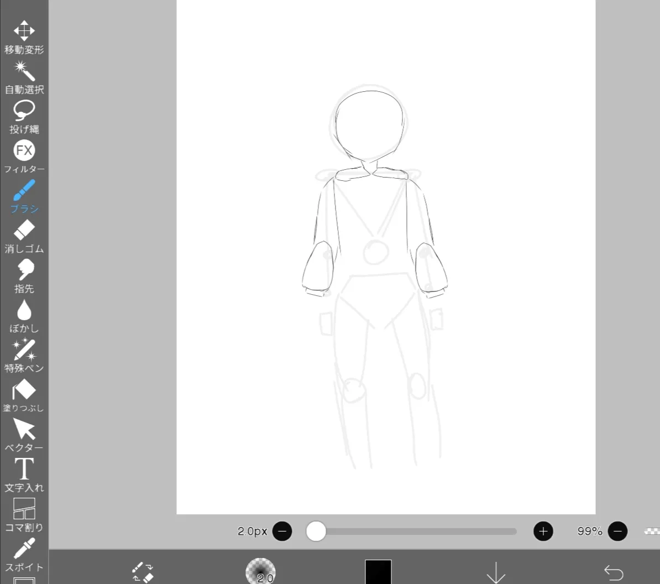Pick the 投げ縄 lasso tool
This screenshot has height=584, width=660.
[24, 117]
